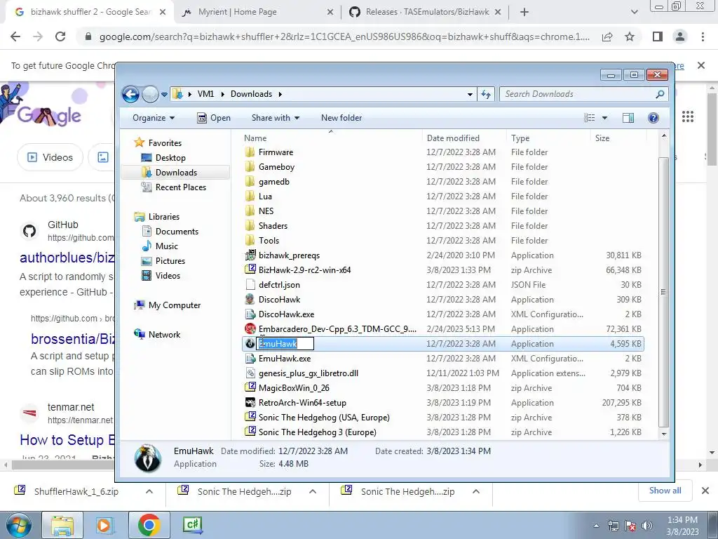
Task: Select BizHawk-2.9-rc2-win-x64 zip icon
Action: (x=250, y=270)
